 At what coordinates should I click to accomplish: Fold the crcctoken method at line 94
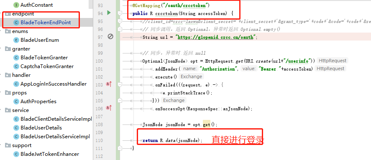(120, 13)
